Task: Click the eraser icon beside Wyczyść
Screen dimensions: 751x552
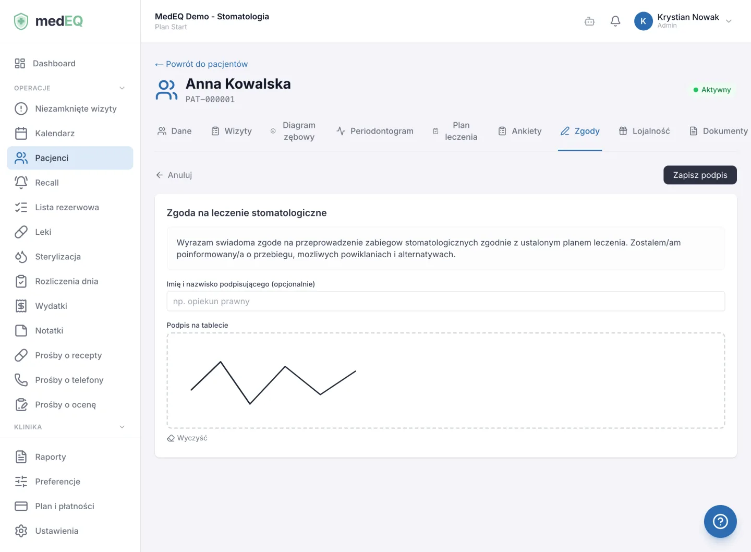Action: 171,438
